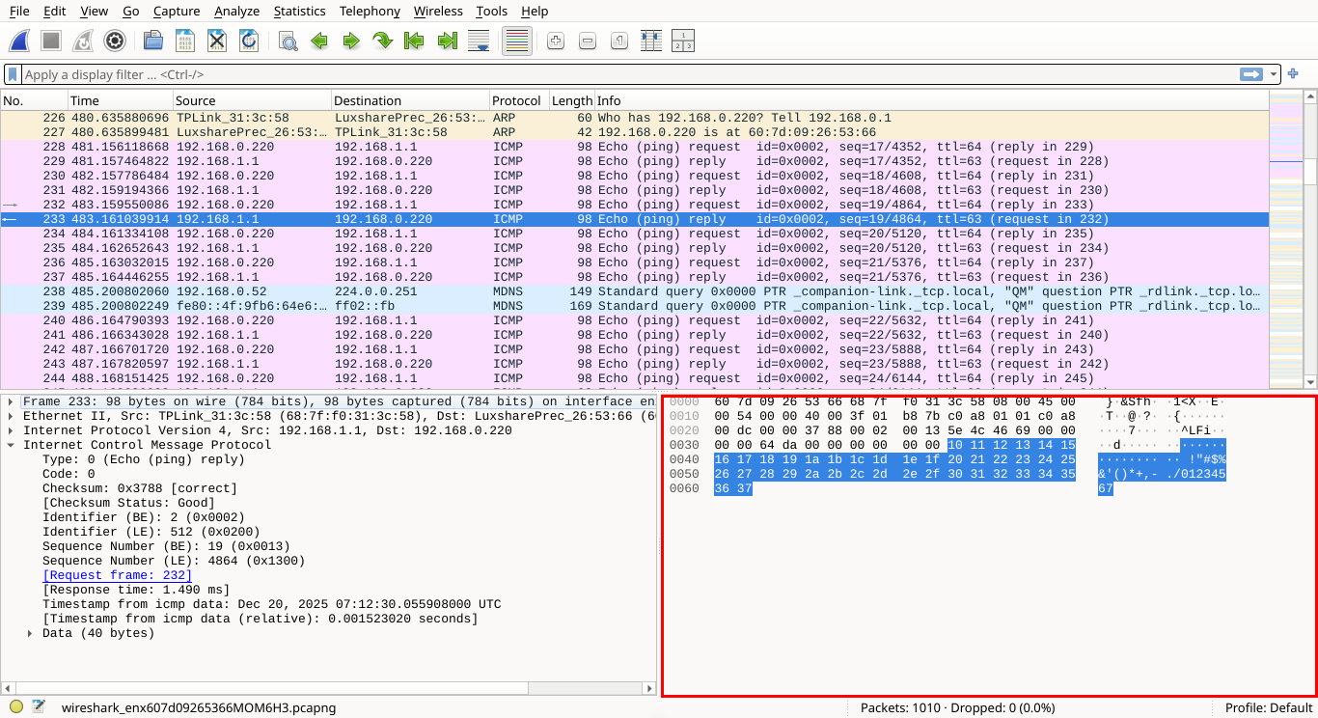The image size is (1318, 718).
Task: Toggle packet list colorization
Action: [517, 41]
